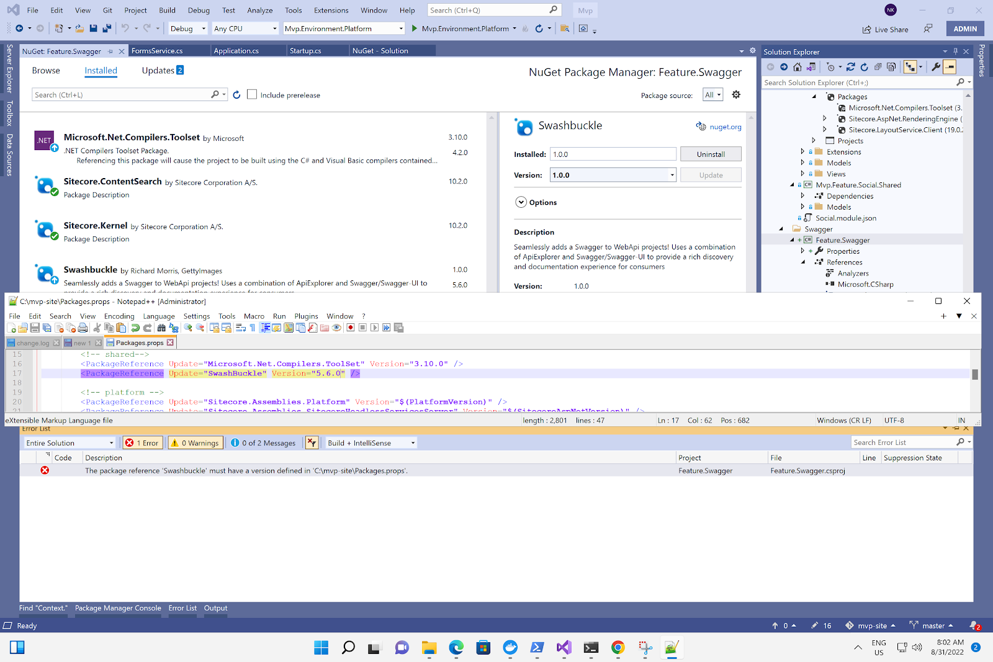The width and height of the screenshot is (993, 662).
Task: Open Properties wrench icon in Solution Explorer
Action: (937, 67)
